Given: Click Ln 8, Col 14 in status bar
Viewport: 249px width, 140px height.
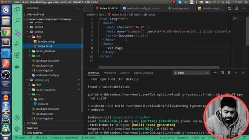Looking at the screenshot, I should pyautogui.click(x=167, y=138).
